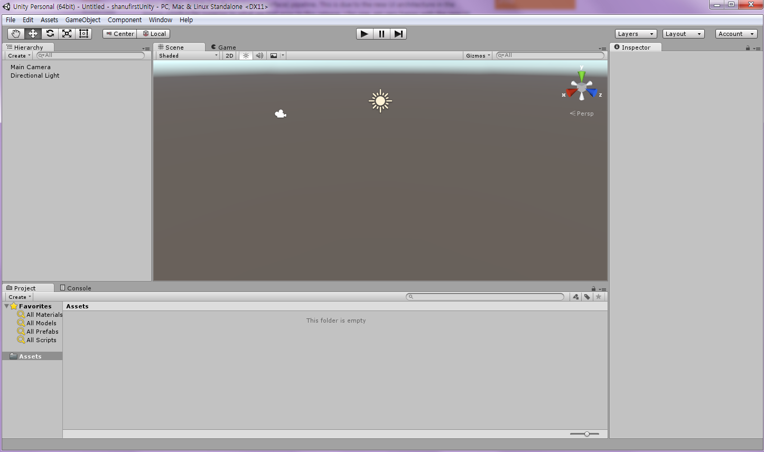Open Project Create dropdown
The width and height of the screenshot is (764, 452).
click(20, 297)
